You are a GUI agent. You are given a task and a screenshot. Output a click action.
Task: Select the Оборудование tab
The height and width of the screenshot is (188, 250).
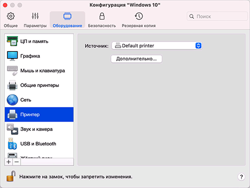[x=67, y=19]
